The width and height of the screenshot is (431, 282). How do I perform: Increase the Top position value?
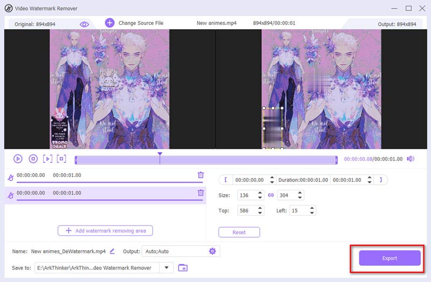(260, 208)
